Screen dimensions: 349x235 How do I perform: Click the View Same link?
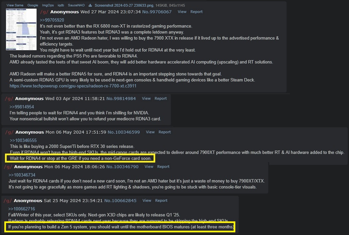(x=15, y=5)
